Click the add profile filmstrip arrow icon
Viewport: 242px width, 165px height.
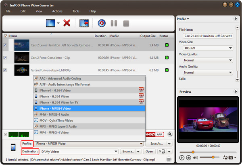(x=84, y=23)
